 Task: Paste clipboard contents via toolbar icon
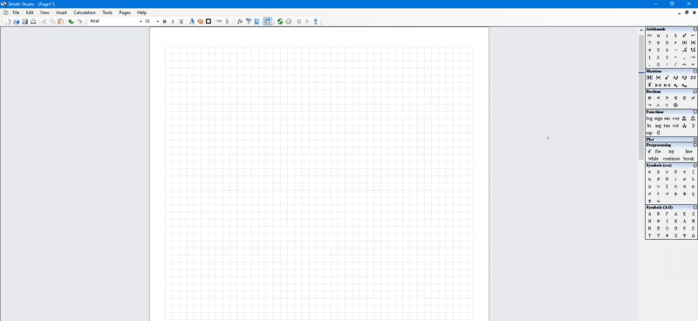60,21
